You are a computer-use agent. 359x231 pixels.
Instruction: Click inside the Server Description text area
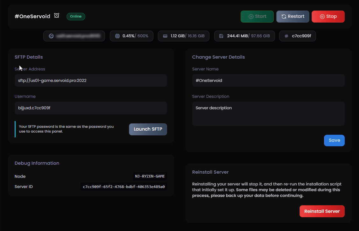click(x=268, y=114)
